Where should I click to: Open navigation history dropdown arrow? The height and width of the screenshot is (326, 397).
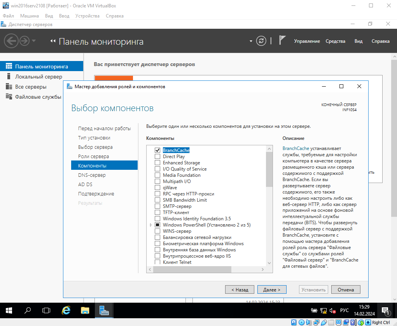34,41
